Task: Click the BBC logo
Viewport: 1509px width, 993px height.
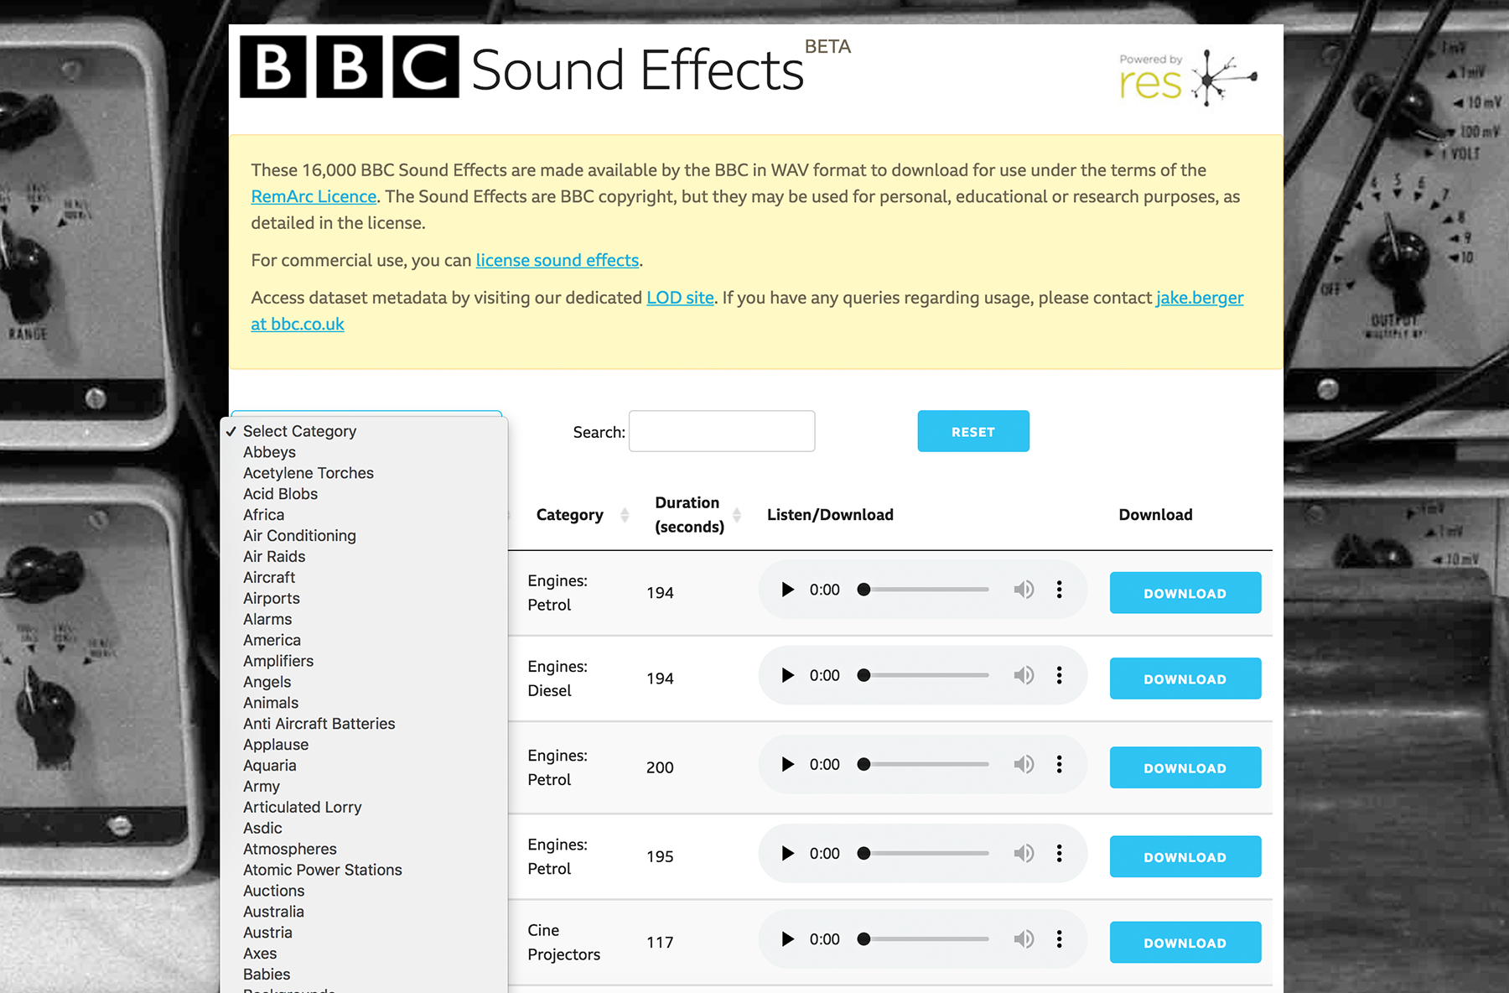Action: point(350,67)
